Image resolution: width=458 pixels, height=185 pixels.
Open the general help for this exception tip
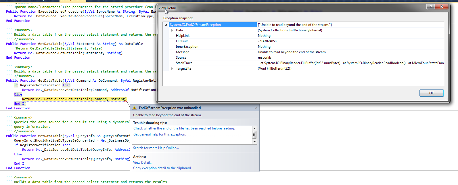[160, 134]
